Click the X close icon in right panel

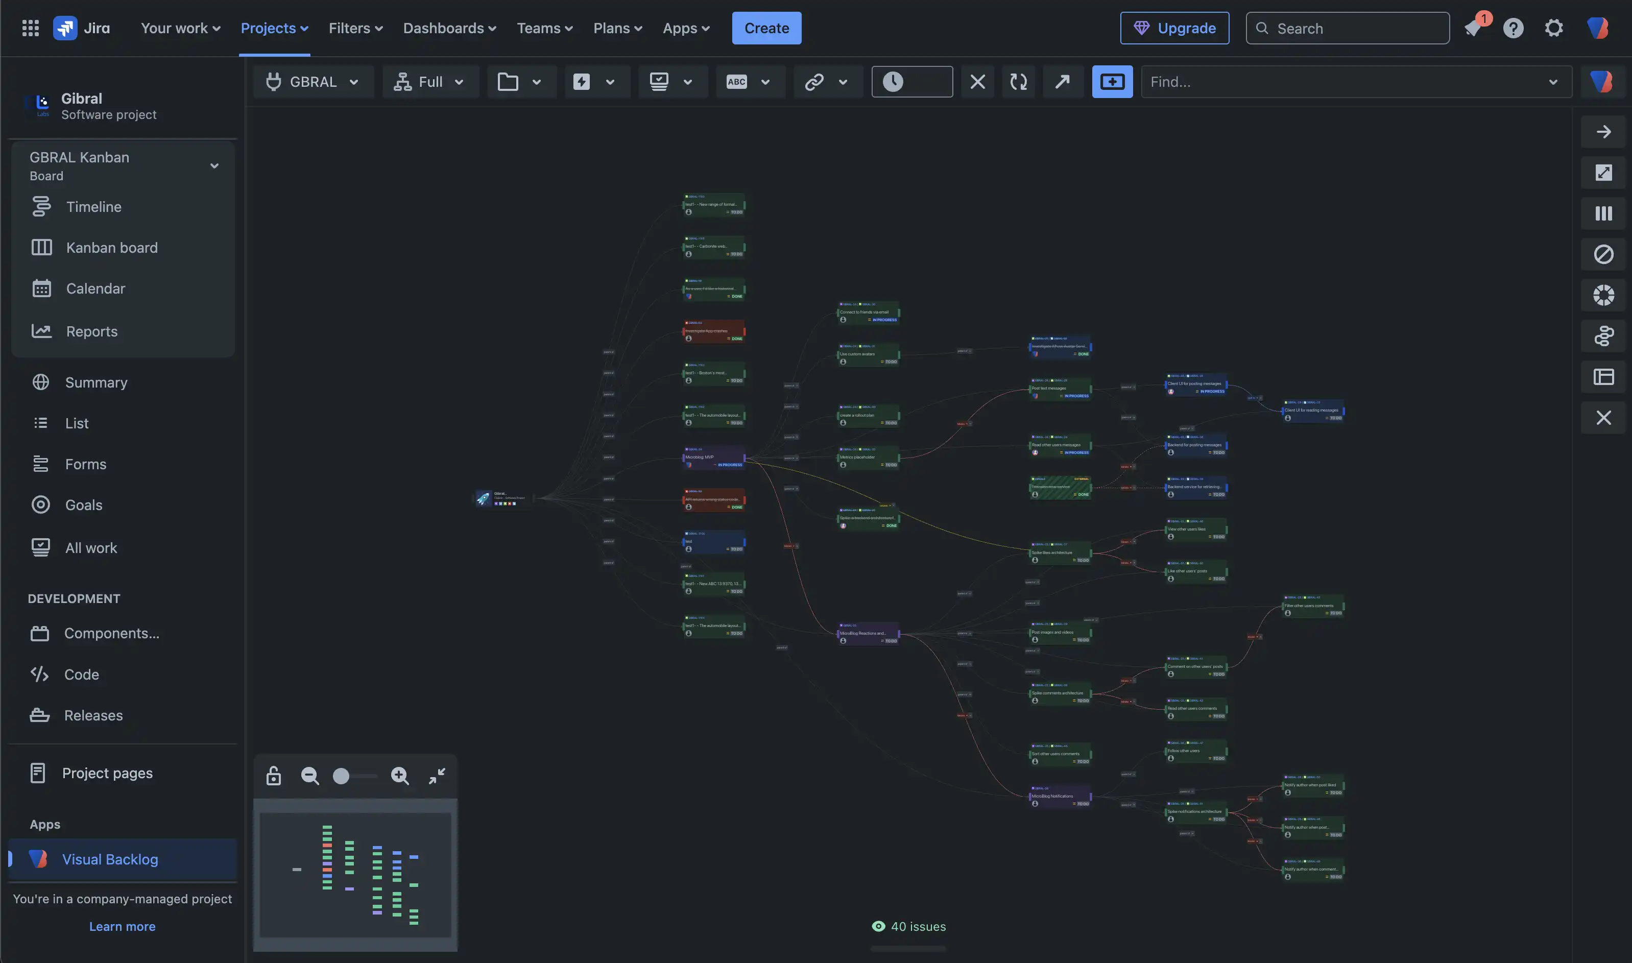click(1603, 418)
